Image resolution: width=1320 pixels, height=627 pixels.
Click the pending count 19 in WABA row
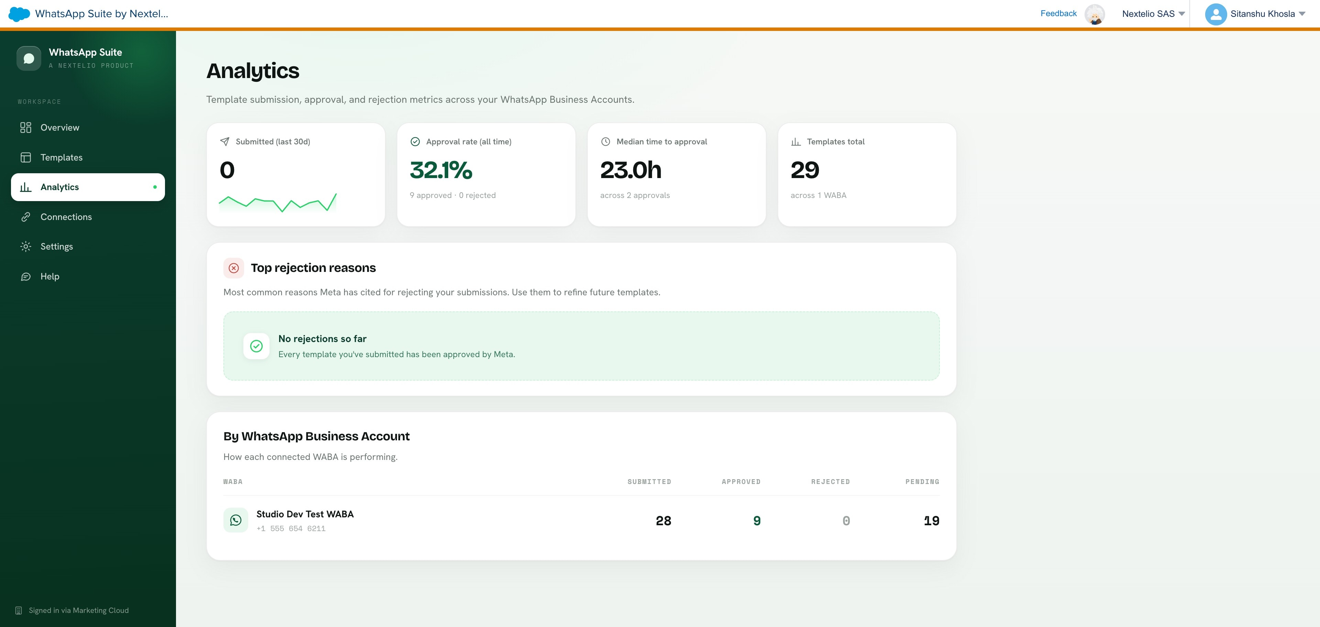coord(932,520)
